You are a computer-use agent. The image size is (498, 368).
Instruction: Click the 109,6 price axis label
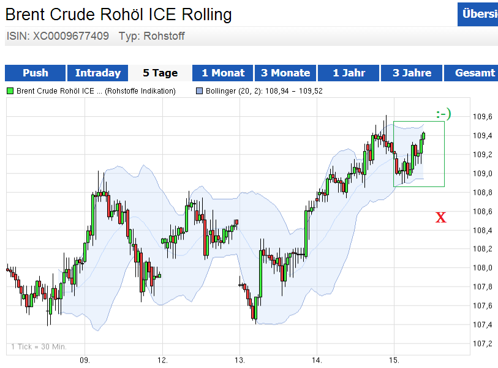(x=482, y=117)
